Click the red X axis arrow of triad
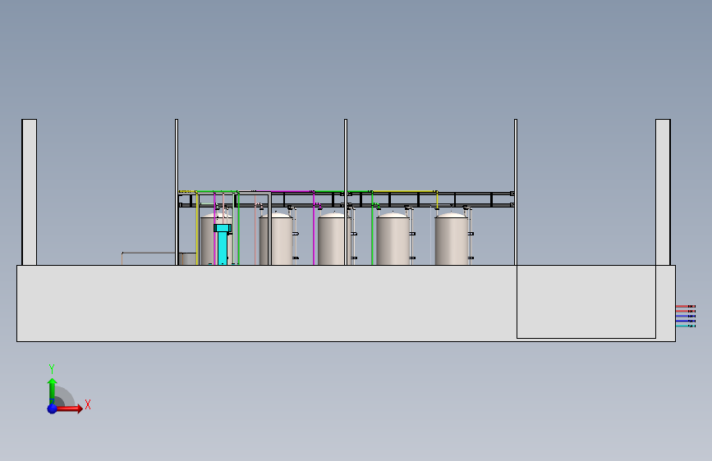Image resolution: width=712 pixels, height=461 pixels. coord(69,409)
